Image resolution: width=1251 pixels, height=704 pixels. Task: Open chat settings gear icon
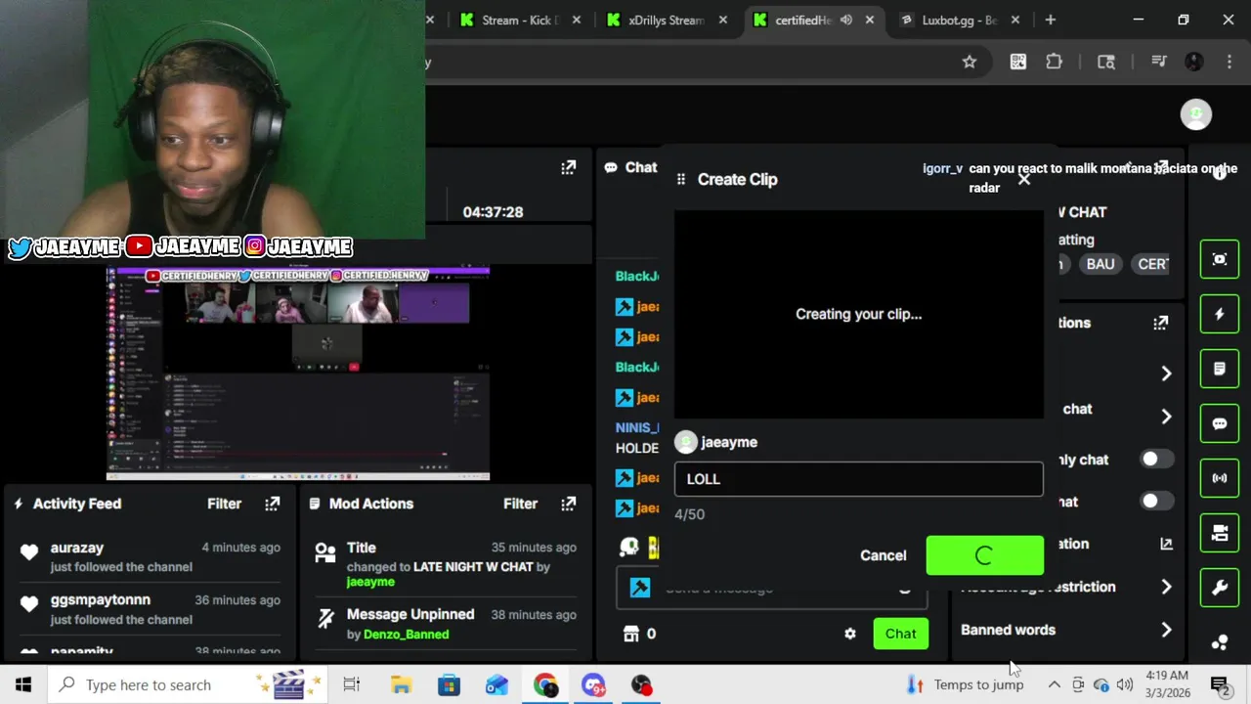(850, 634)
